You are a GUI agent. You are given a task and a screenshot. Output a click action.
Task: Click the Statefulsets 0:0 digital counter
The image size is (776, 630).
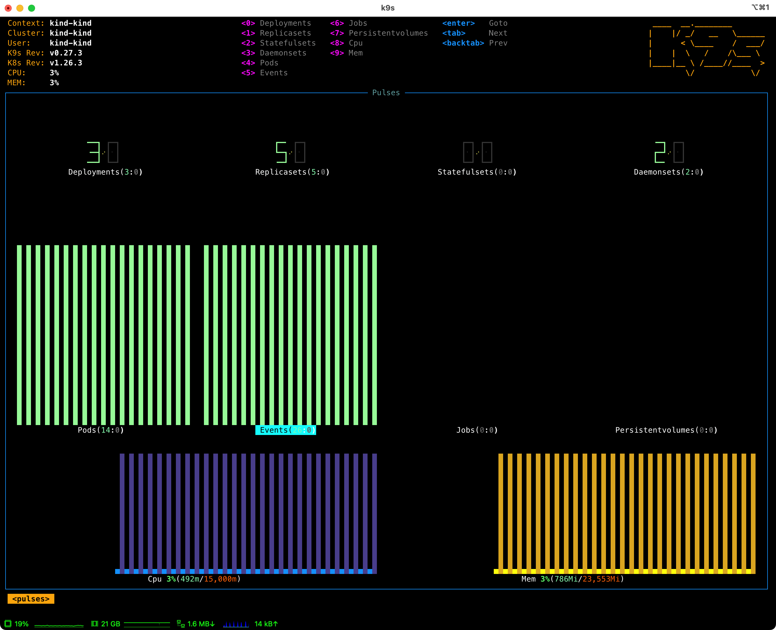[x=477, y=152]
